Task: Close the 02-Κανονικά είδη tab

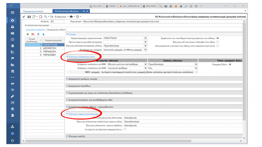Action: pyautogui.click(x=87, y=11)
